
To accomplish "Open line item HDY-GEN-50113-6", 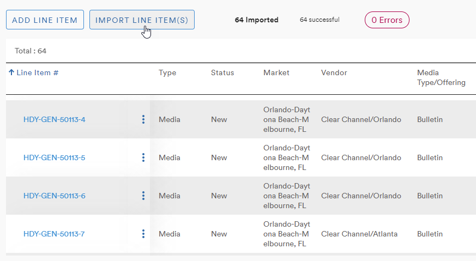I will tap(55, 196).
